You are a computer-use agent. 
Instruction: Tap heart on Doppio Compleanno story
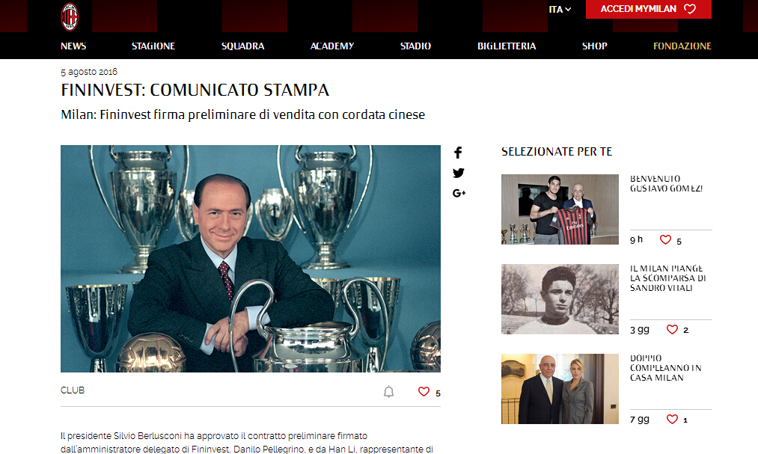pyautogui.click(x=672, y=420)
